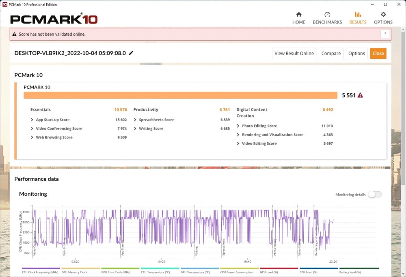The height and width of the screenshot is (277, 406).
Task: Click View Result Online button
Action: tap(294, 53)
